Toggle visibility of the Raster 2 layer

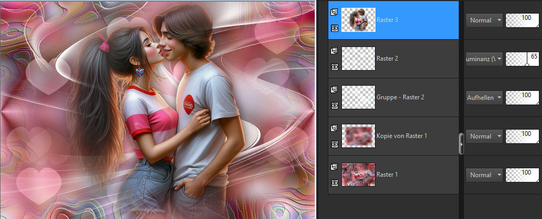click(334, 67)
